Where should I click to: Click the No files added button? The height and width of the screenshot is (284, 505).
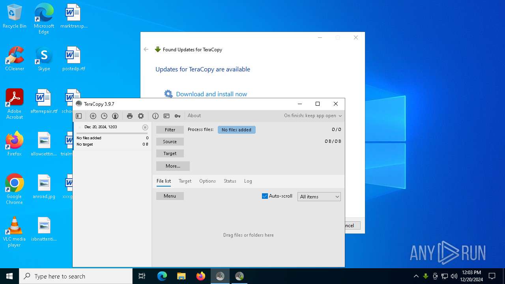click(237, 130)
